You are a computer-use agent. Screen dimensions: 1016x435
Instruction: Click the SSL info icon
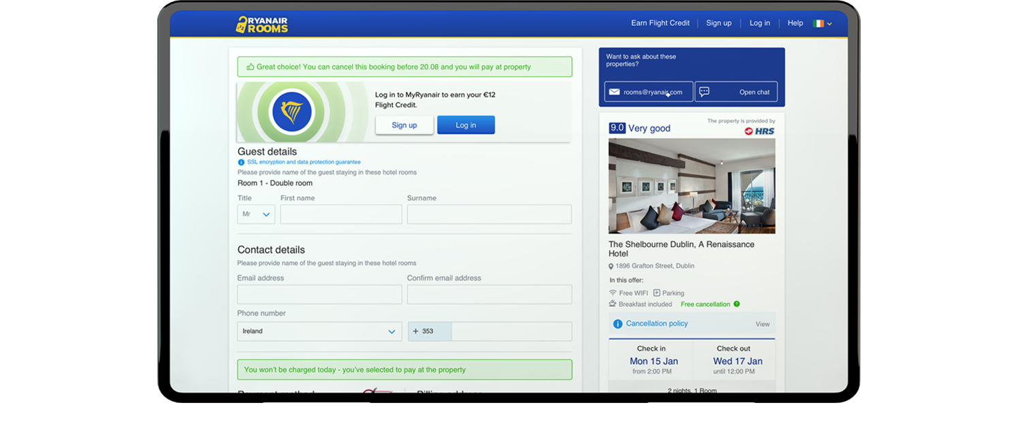coord(241,162)
